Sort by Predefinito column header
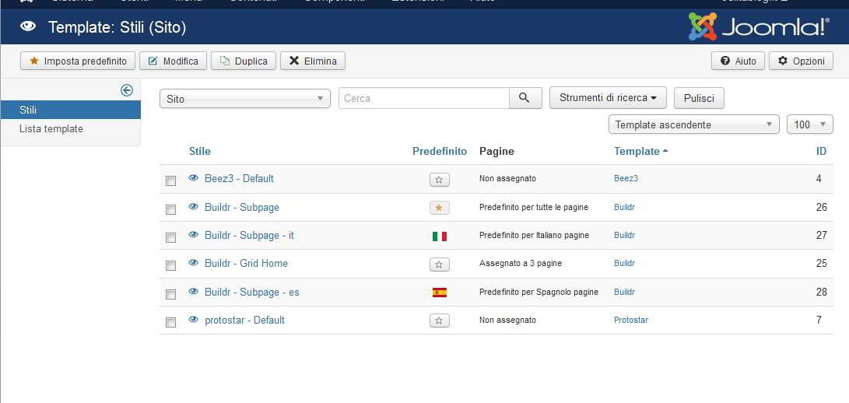Screen dimensions: 849x403 440,151
